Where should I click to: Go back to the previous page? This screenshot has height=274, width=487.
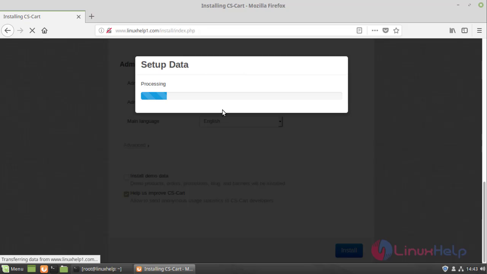coord(8,30)
